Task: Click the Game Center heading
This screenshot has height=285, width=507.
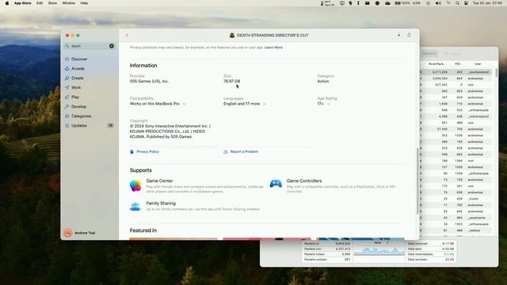Action: tap(159, 181)
